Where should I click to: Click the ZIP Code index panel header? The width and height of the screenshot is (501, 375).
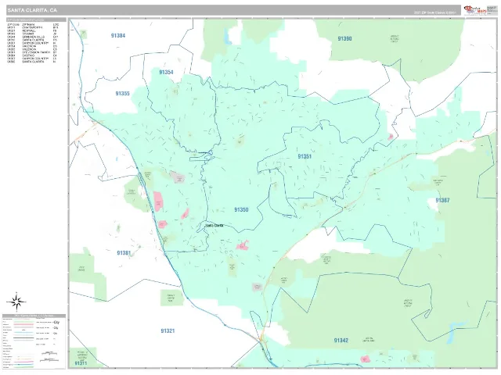click(x=37, y=20)
